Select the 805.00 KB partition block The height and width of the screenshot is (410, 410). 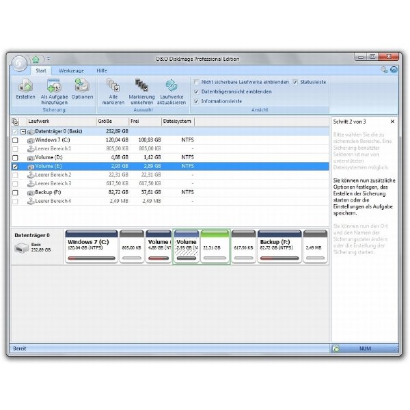point(132,247)
